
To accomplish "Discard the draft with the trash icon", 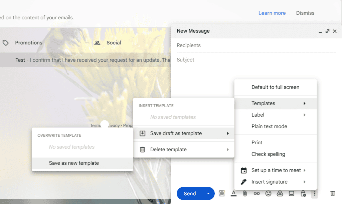I will coord(332,193).
